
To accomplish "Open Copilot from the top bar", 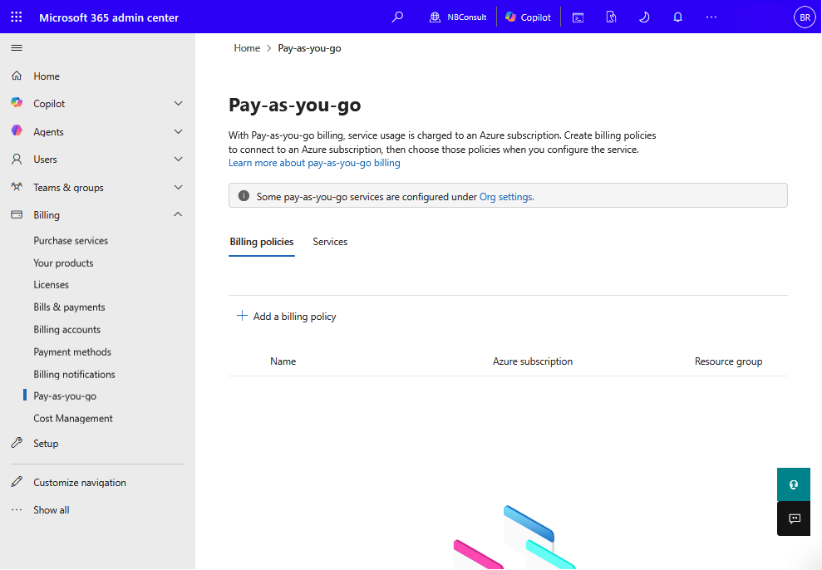I will [x=529, y=17].
